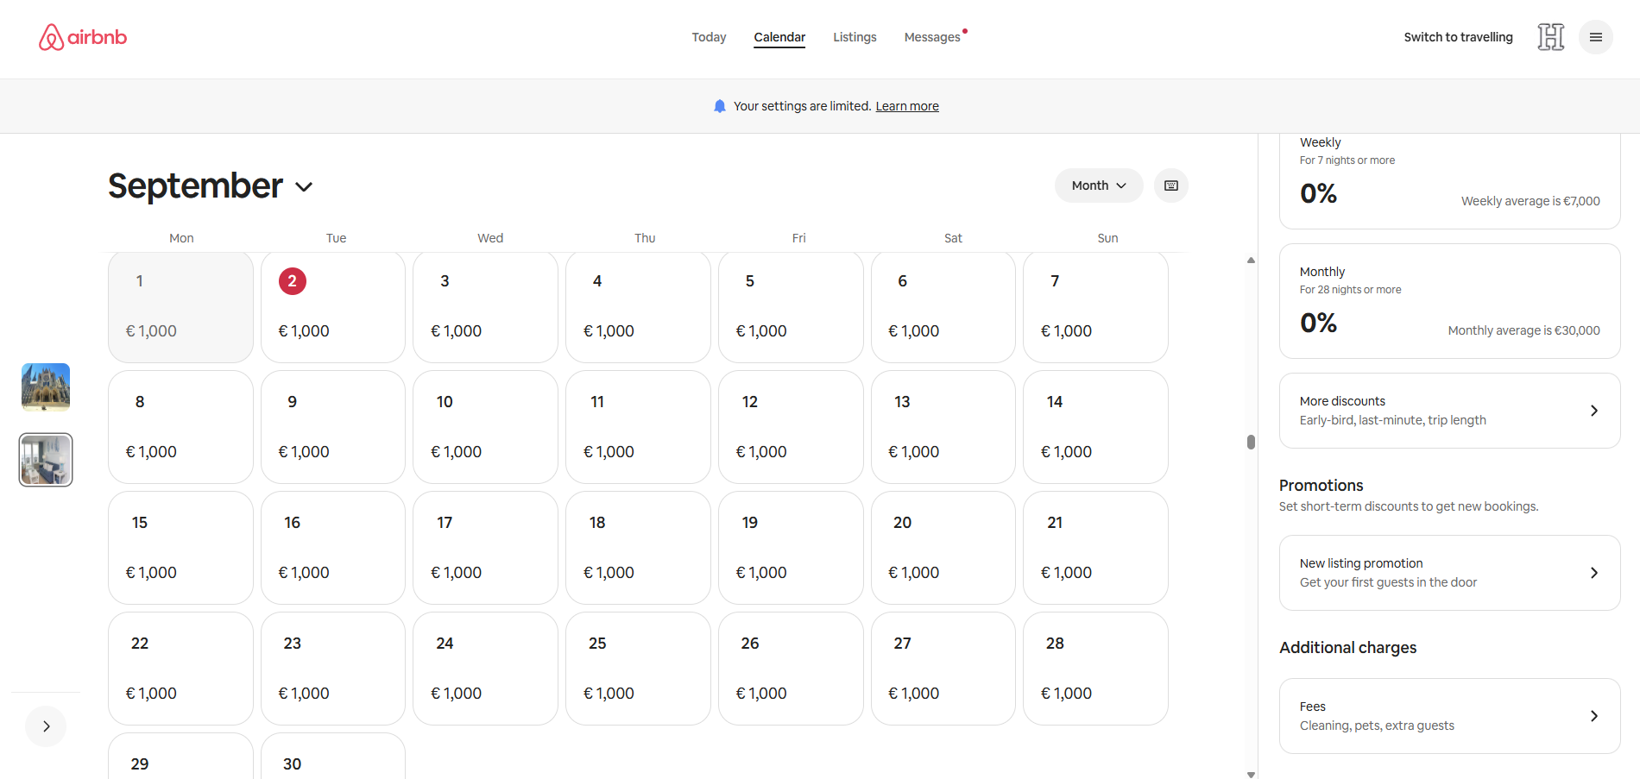Select the cathedral listing thumbnail
Screen dimensions: 1640x779
point(46,386)
